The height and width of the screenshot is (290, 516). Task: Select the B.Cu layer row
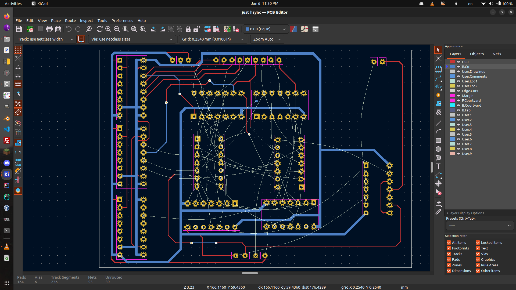[480, 67]
